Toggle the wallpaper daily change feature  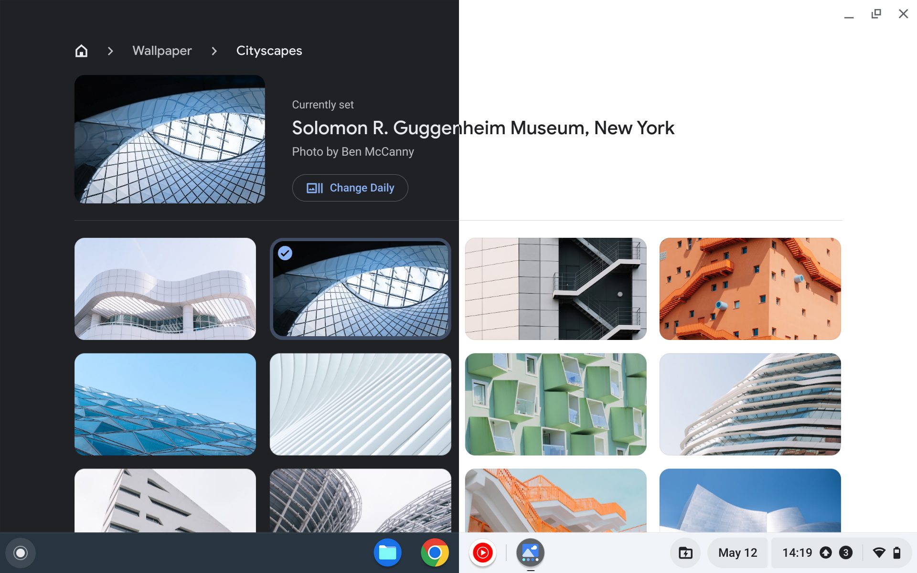pyautogui.click(x=350, y=188)
